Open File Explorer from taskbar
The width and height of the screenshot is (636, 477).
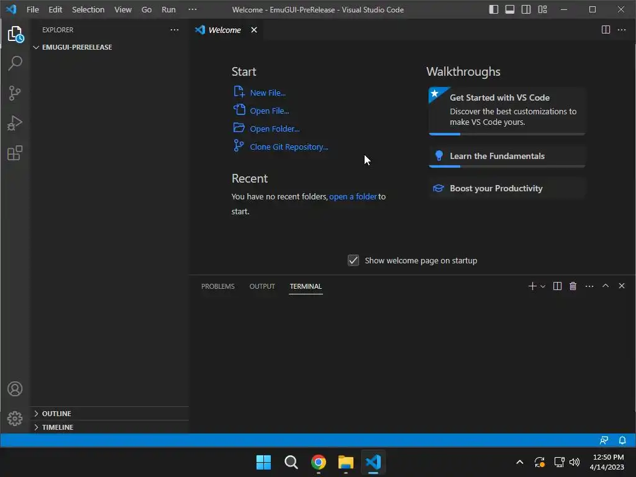tap(346, 462)
